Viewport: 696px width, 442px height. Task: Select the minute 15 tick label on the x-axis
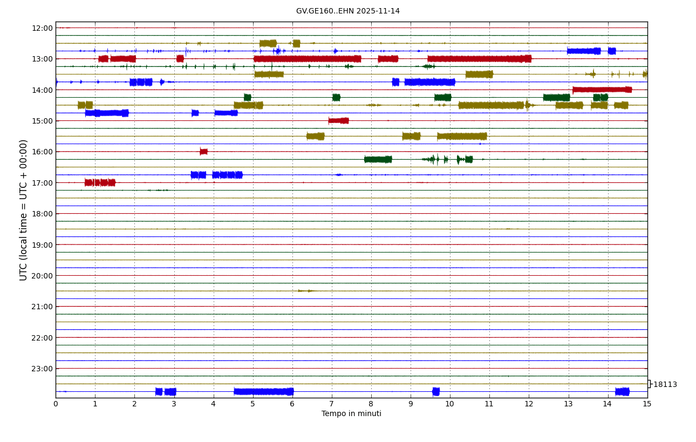tap(647, 404)
